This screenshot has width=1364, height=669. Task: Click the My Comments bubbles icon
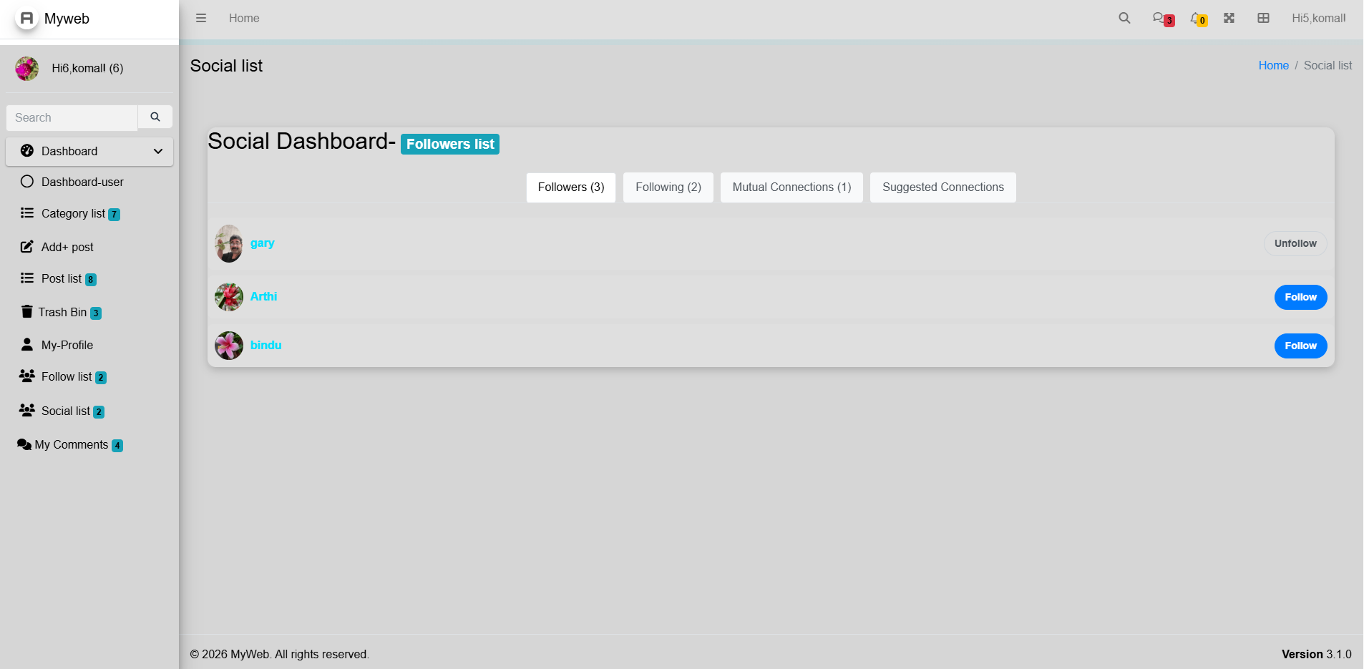coord(24,444)
